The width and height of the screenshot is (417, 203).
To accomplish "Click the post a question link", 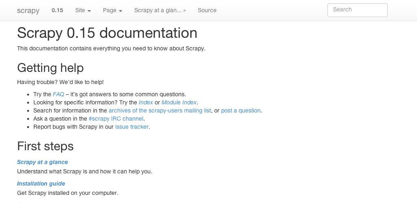I will click(x=241, y=110).
